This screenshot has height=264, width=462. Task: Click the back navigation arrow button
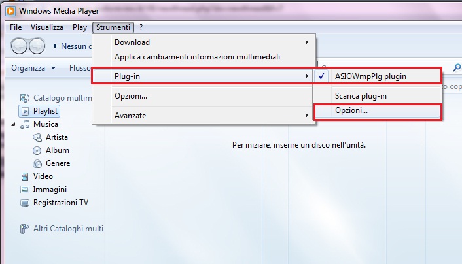(19, 46)
